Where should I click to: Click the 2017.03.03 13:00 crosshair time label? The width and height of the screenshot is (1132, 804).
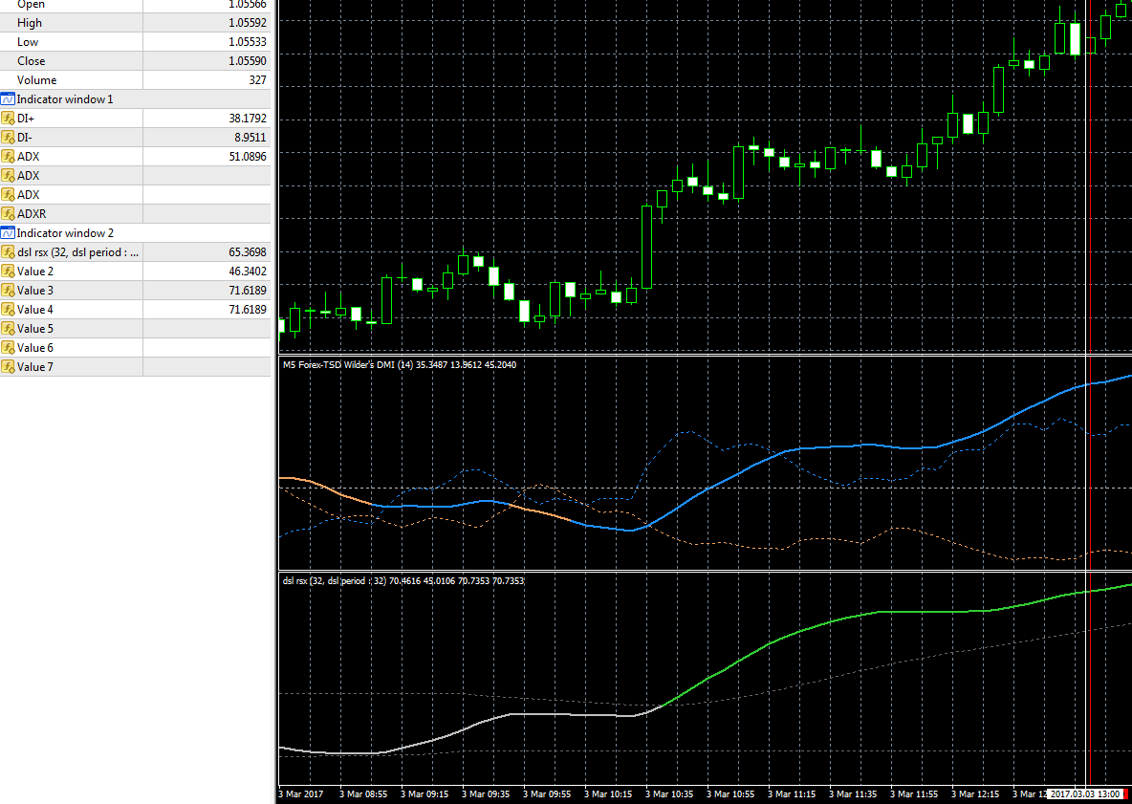(x=1084, y=794)
